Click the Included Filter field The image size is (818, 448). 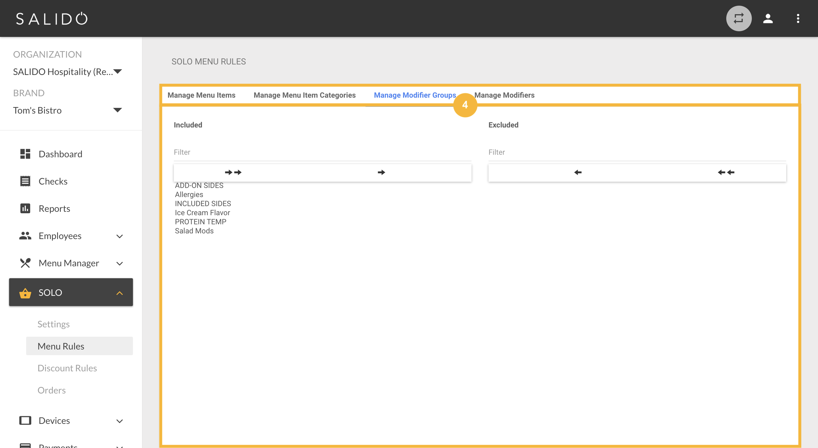tap(322, 152)
